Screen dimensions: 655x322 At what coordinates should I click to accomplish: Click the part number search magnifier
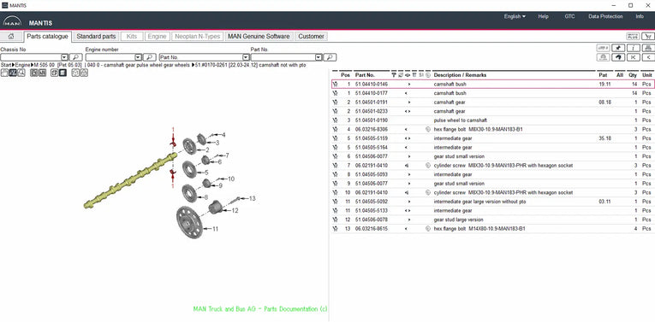point(330,57)
